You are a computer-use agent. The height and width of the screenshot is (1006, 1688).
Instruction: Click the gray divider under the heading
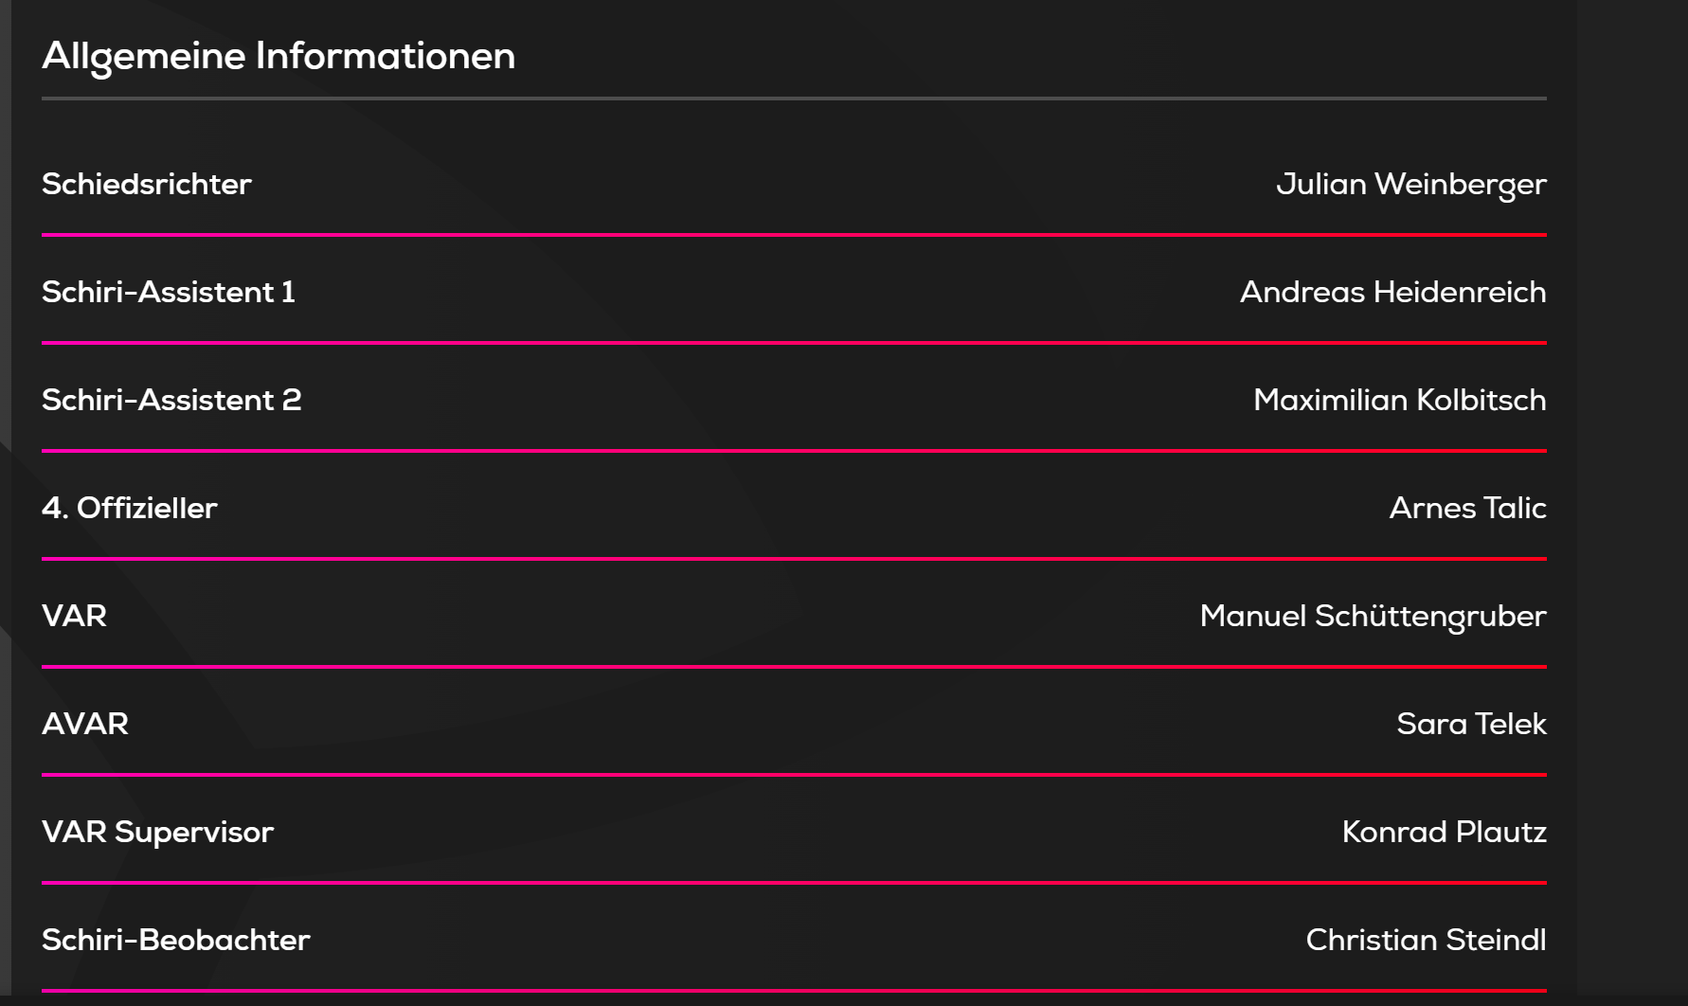(x=794, y=98)
